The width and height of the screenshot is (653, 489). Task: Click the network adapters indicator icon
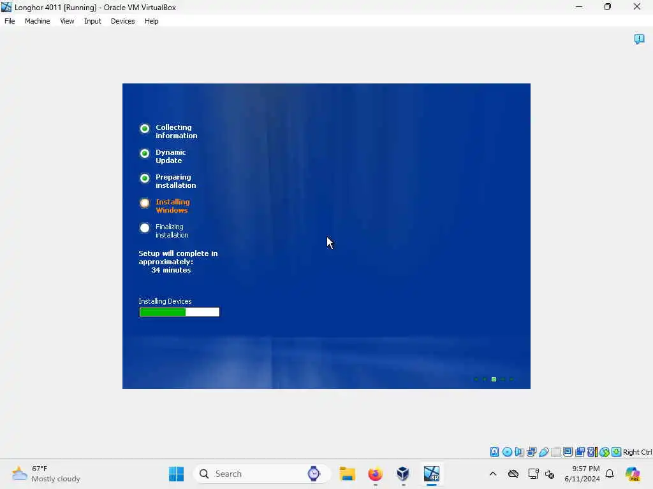point(531,452)
